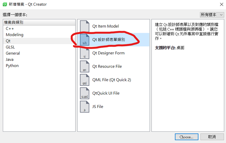Image resolution: width=226 pixels, height=143 pixels.
Task: Select the C++ category
Action: point(39,29)
